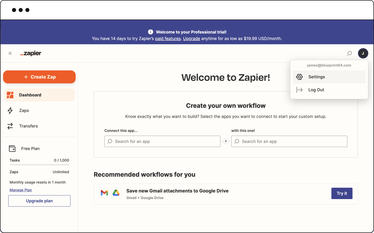The width and height of the screenshot is (374, 233).
Task: Open search using the magnifier icon
Action: coord(349,53)
